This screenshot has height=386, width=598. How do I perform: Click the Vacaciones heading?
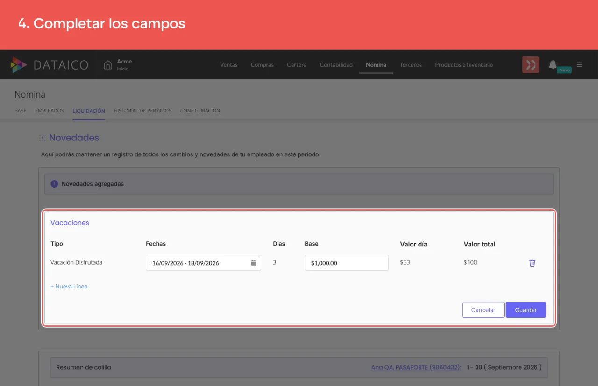point(70,223)
